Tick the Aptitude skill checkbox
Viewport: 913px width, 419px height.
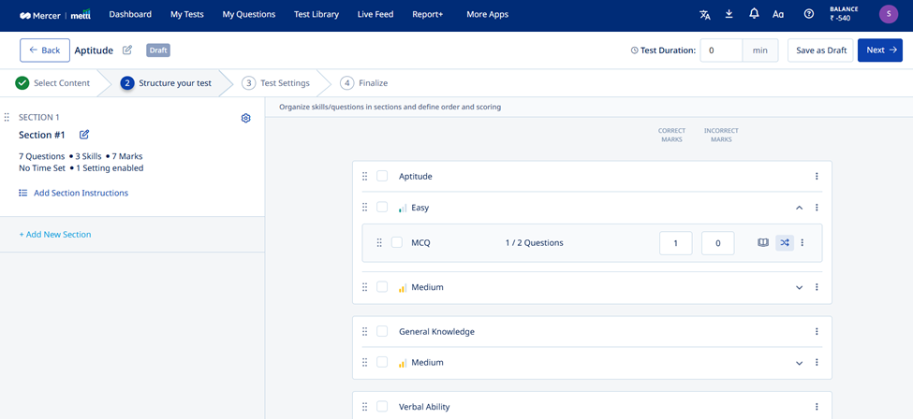382,176
